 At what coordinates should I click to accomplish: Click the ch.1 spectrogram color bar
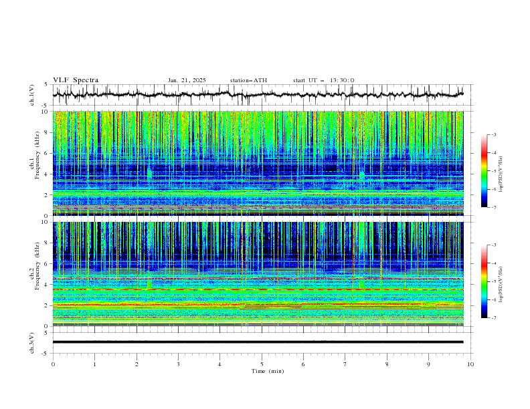pyautogui.click(x=484, y=170)
